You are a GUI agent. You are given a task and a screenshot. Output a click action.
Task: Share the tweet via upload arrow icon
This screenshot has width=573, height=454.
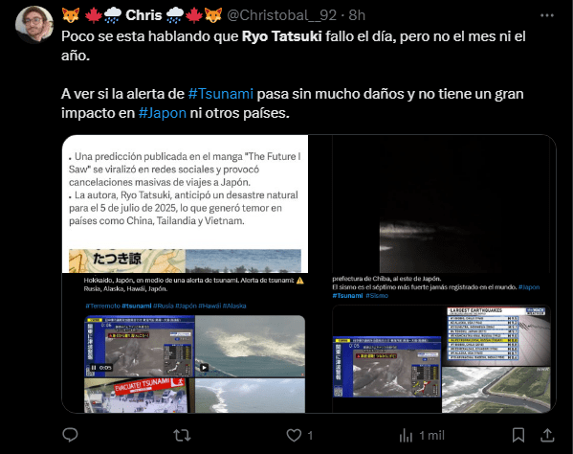click(x=547, y=436)
